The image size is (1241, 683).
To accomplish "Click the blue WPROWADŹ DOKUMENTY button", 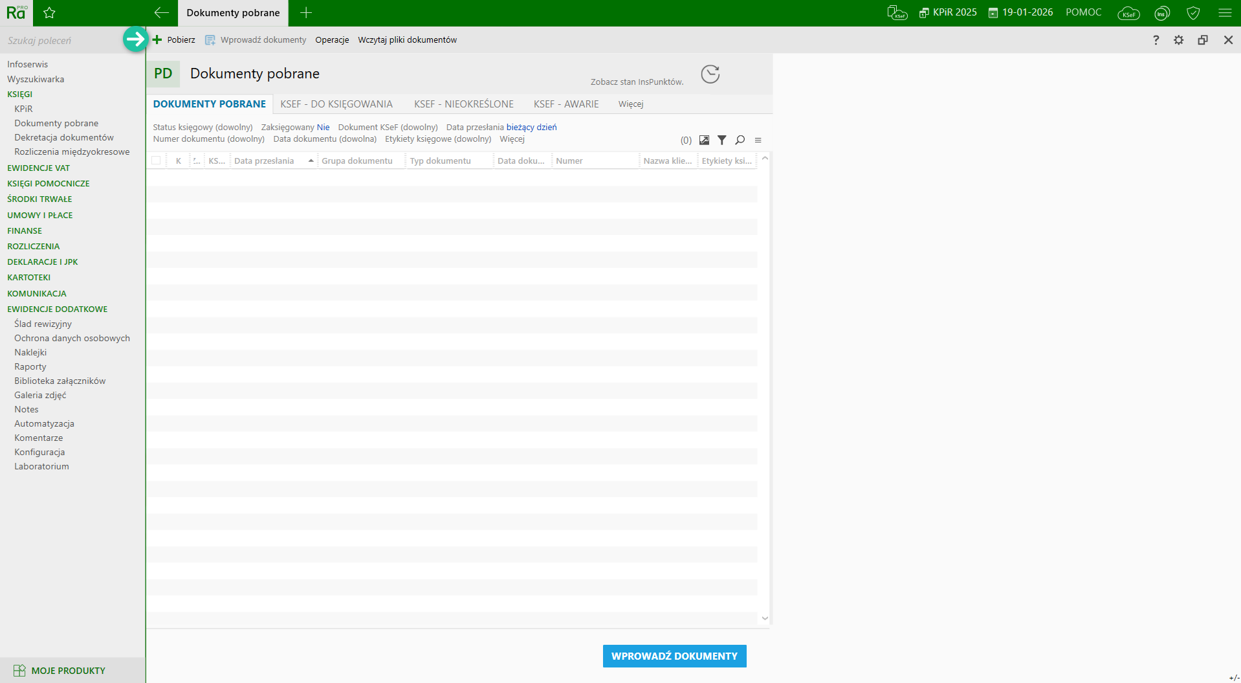I will (x=674, y=656).
